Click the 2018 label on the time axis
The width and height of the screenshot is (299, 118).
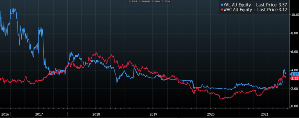96,115
